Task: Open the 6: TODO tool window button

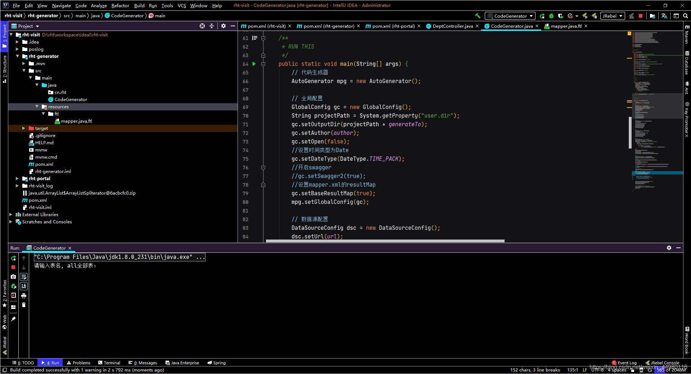Action: tap(23, 363)
